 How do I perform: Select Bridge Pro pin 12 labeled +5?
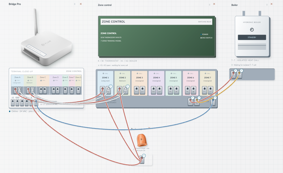coord(13,102)
